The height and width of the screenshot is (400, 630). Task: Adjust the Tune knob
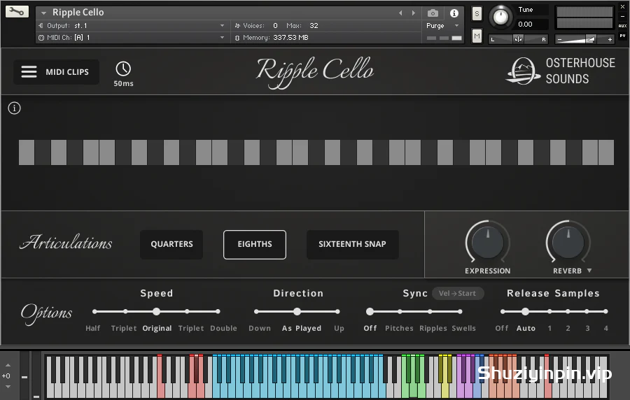(500, 17)
